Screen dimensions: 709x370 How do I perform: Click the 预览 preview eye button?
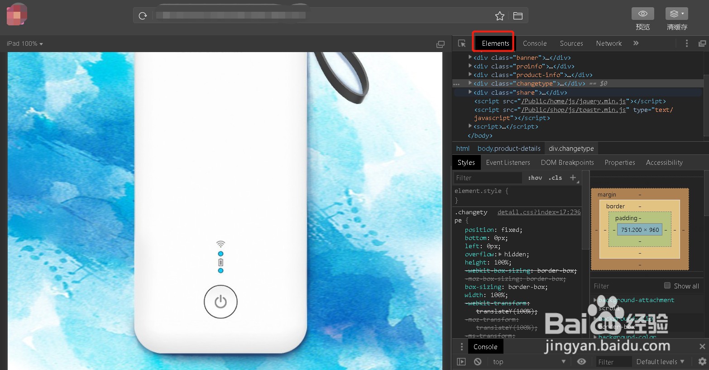[643, 14]
